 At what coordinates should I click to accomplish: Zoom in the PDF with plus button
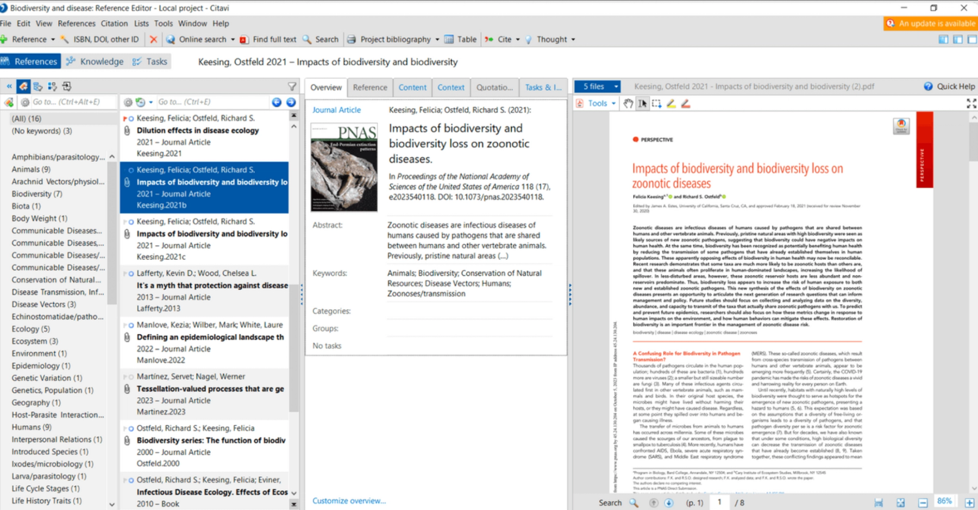tap(969, 503)
